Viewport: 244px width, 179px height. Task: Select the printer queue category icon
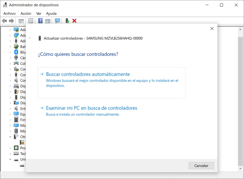click(16, 63)
